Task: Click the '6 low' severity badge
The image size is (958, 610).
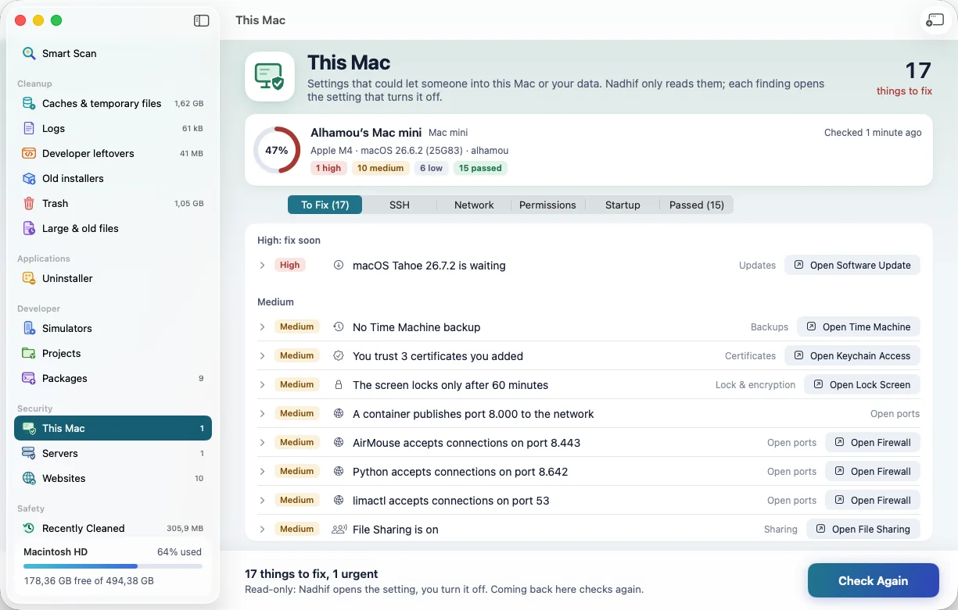Action: (x=431, y=168)
